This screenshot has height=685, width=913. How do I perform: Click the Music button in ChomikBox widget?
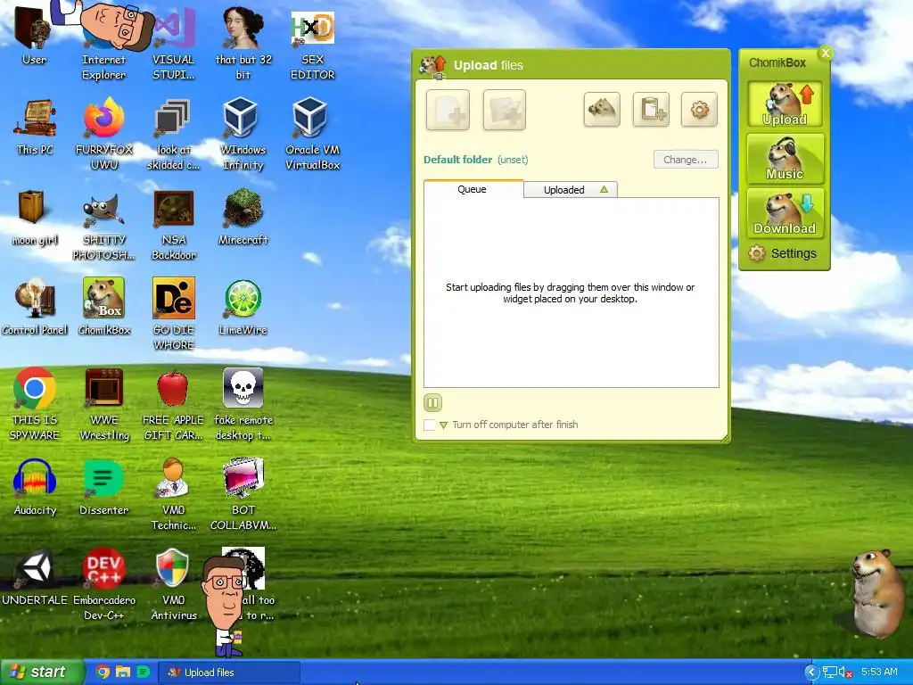[785, 159]
